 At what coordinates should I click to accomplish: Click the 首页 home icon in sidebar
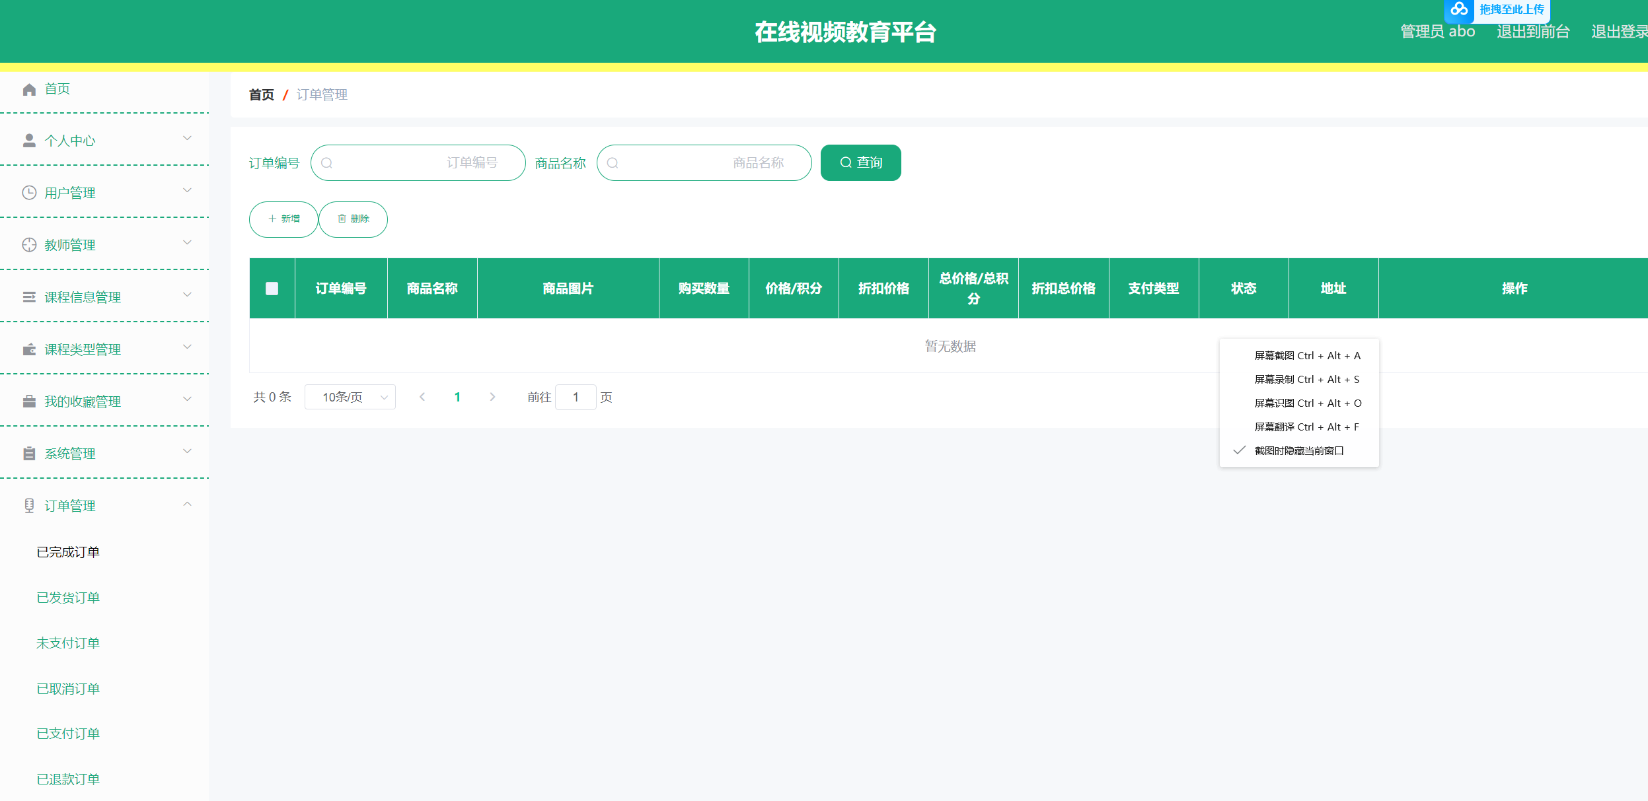click(30, 88)
